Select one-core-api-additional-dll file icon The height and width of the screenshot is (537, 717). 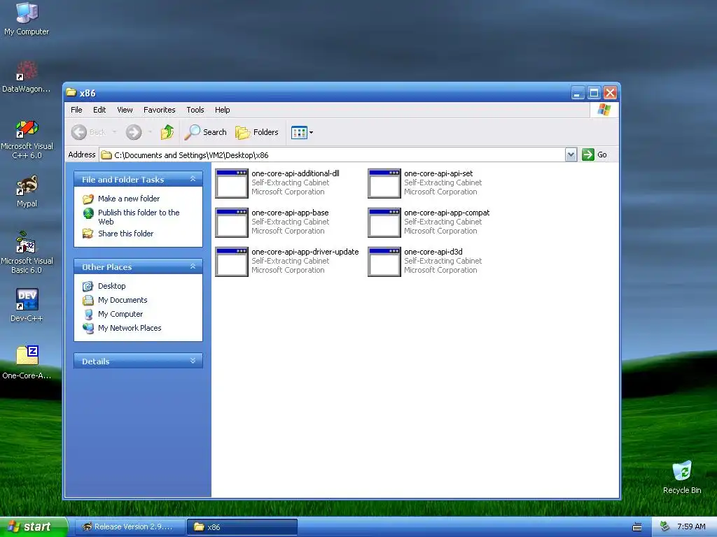click(x=232, y=183)
